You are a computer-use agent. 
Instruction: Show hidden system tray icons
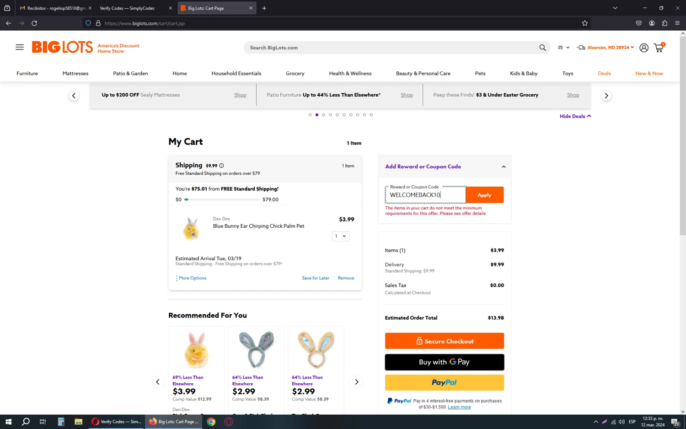[x=595, y=422]
